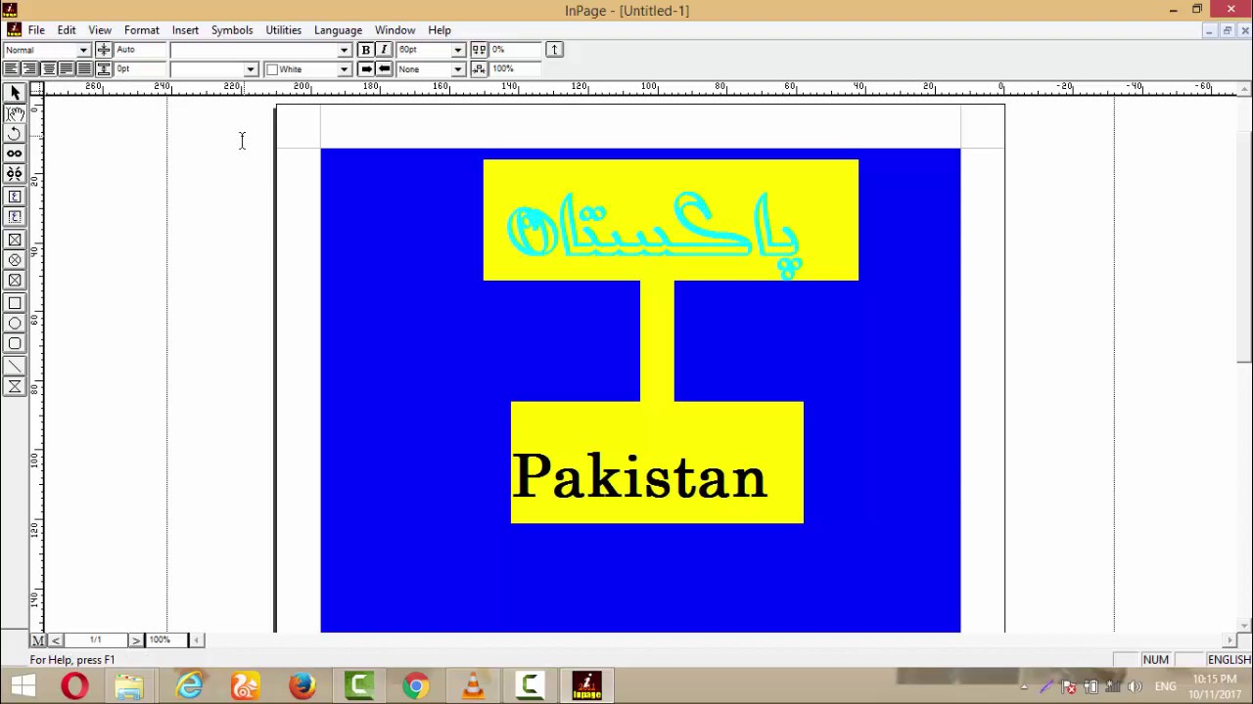The image size is (1253, 704).
Task: Click the white color swatch box
Action: click(x=272, y=69)
